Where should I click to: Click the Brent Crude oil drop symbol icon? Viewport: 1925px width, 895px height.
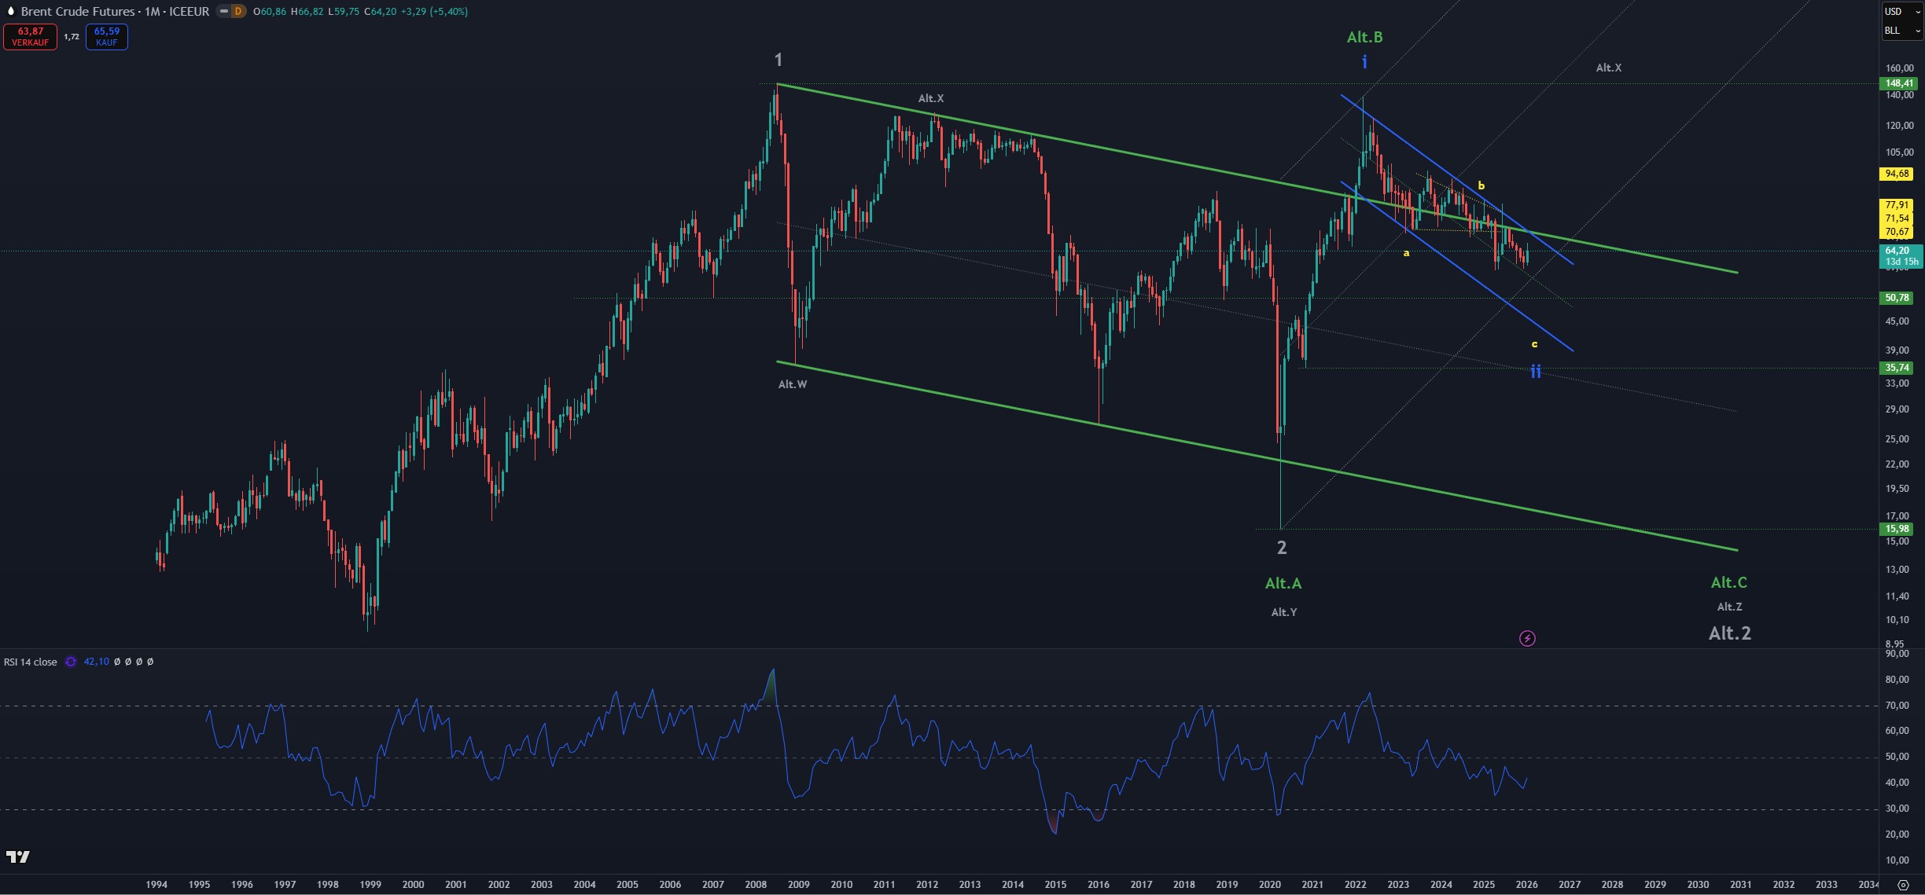[x=10, y=11]
